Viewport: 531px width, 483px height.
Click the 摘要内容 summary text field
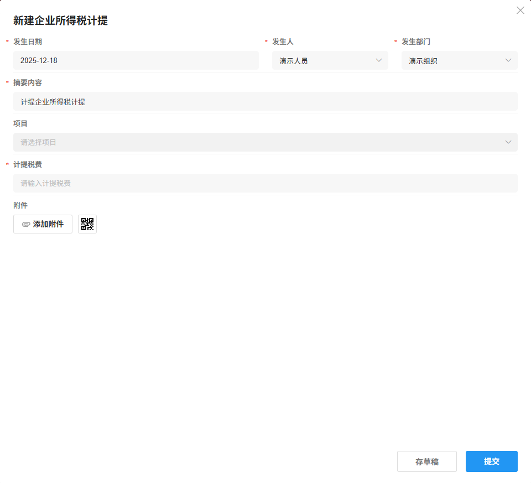[265, 101]
